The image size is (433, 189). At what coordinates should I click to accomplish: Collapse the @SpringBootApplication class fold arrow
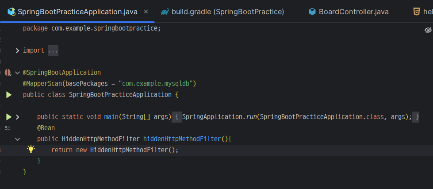(17, 73)
